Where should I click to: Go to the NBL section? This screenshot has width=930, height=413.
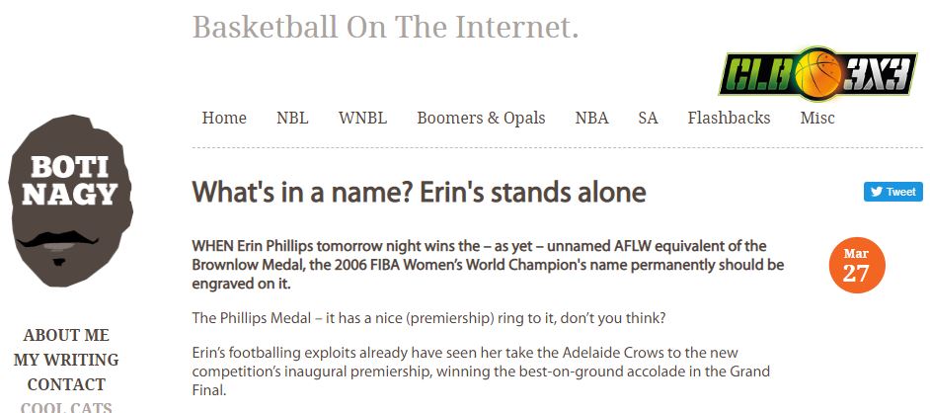tap(292, 118)
